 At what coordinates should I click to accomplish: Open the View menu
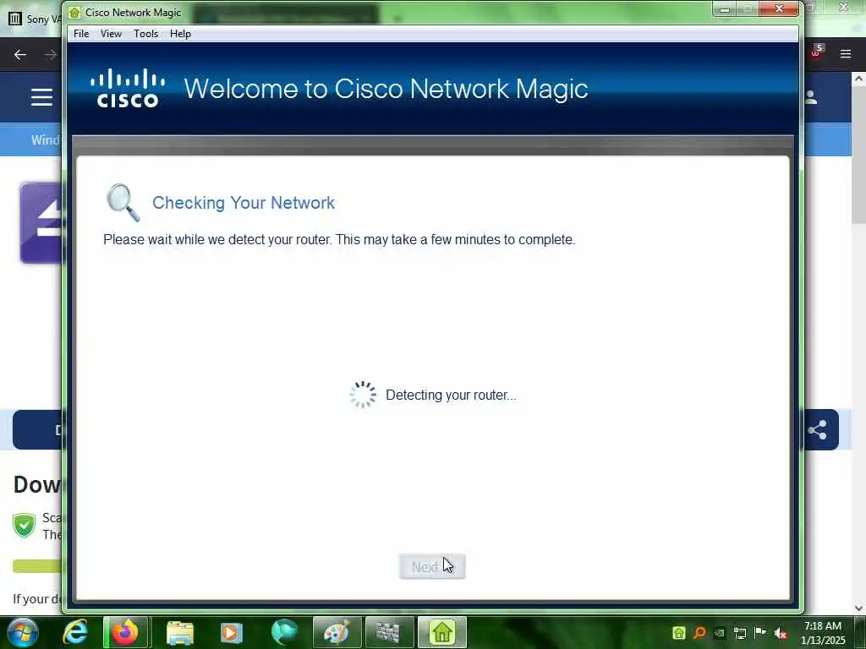tap(111, 34)
